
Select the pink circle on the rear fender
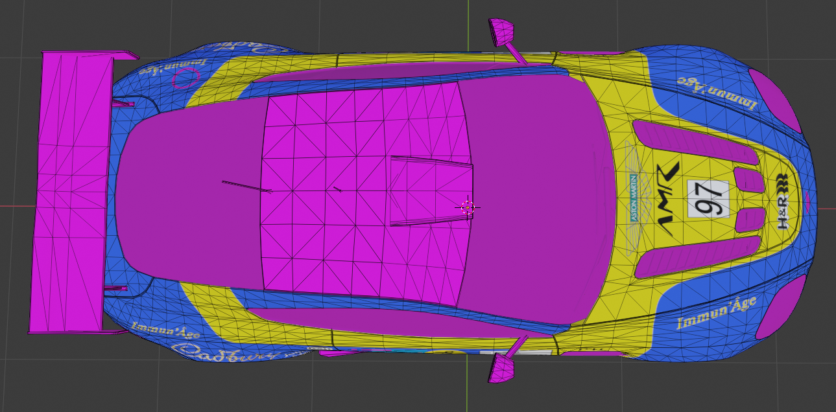pos(185,78)
